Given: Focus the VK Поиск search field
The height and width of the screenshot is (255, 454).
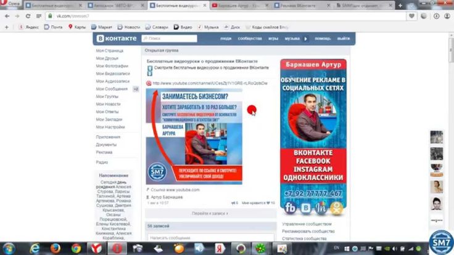Looking at the screenshot, I should [x=170, y=38].
